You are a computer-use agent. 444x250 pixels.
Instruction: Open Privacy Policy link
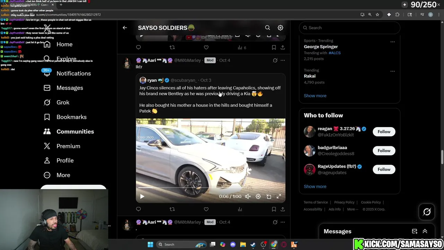point(344,202)
